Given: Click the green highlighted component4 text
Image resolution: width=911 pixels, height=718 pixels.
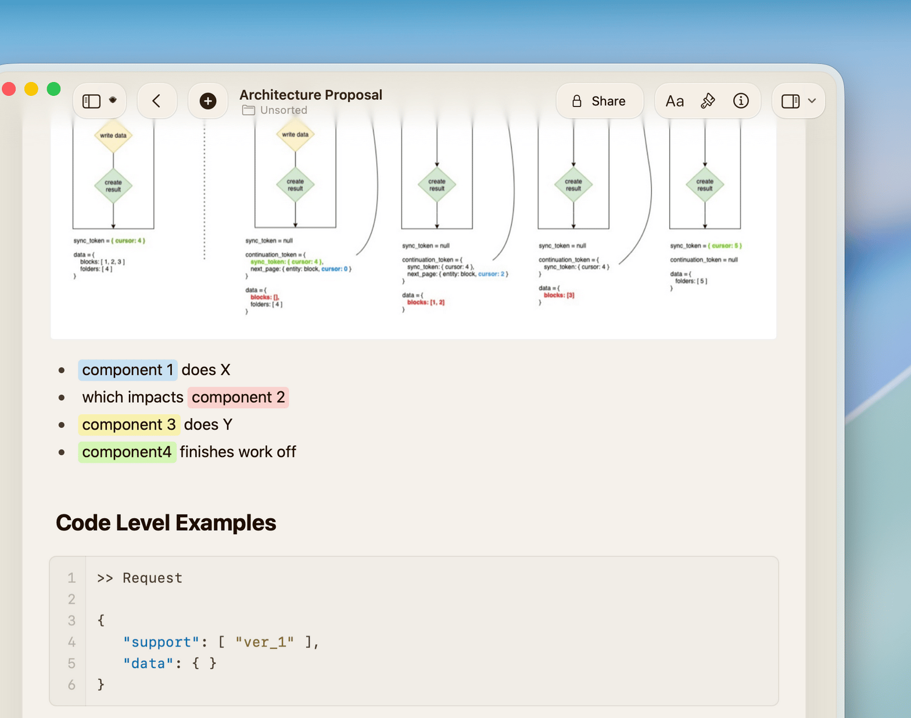Looking at the screenshot, I should [x=127, y=452].
